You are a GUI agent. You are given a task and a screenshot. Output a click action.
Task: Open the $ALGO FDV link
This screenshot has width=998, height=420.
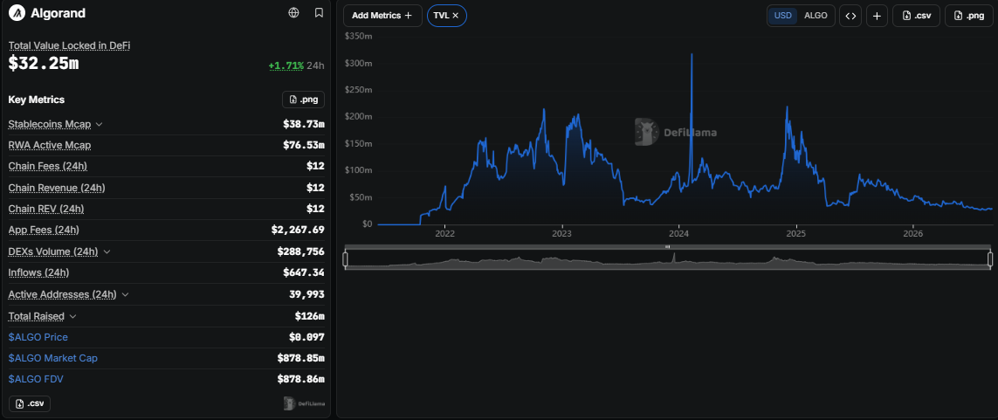point(36,379)
